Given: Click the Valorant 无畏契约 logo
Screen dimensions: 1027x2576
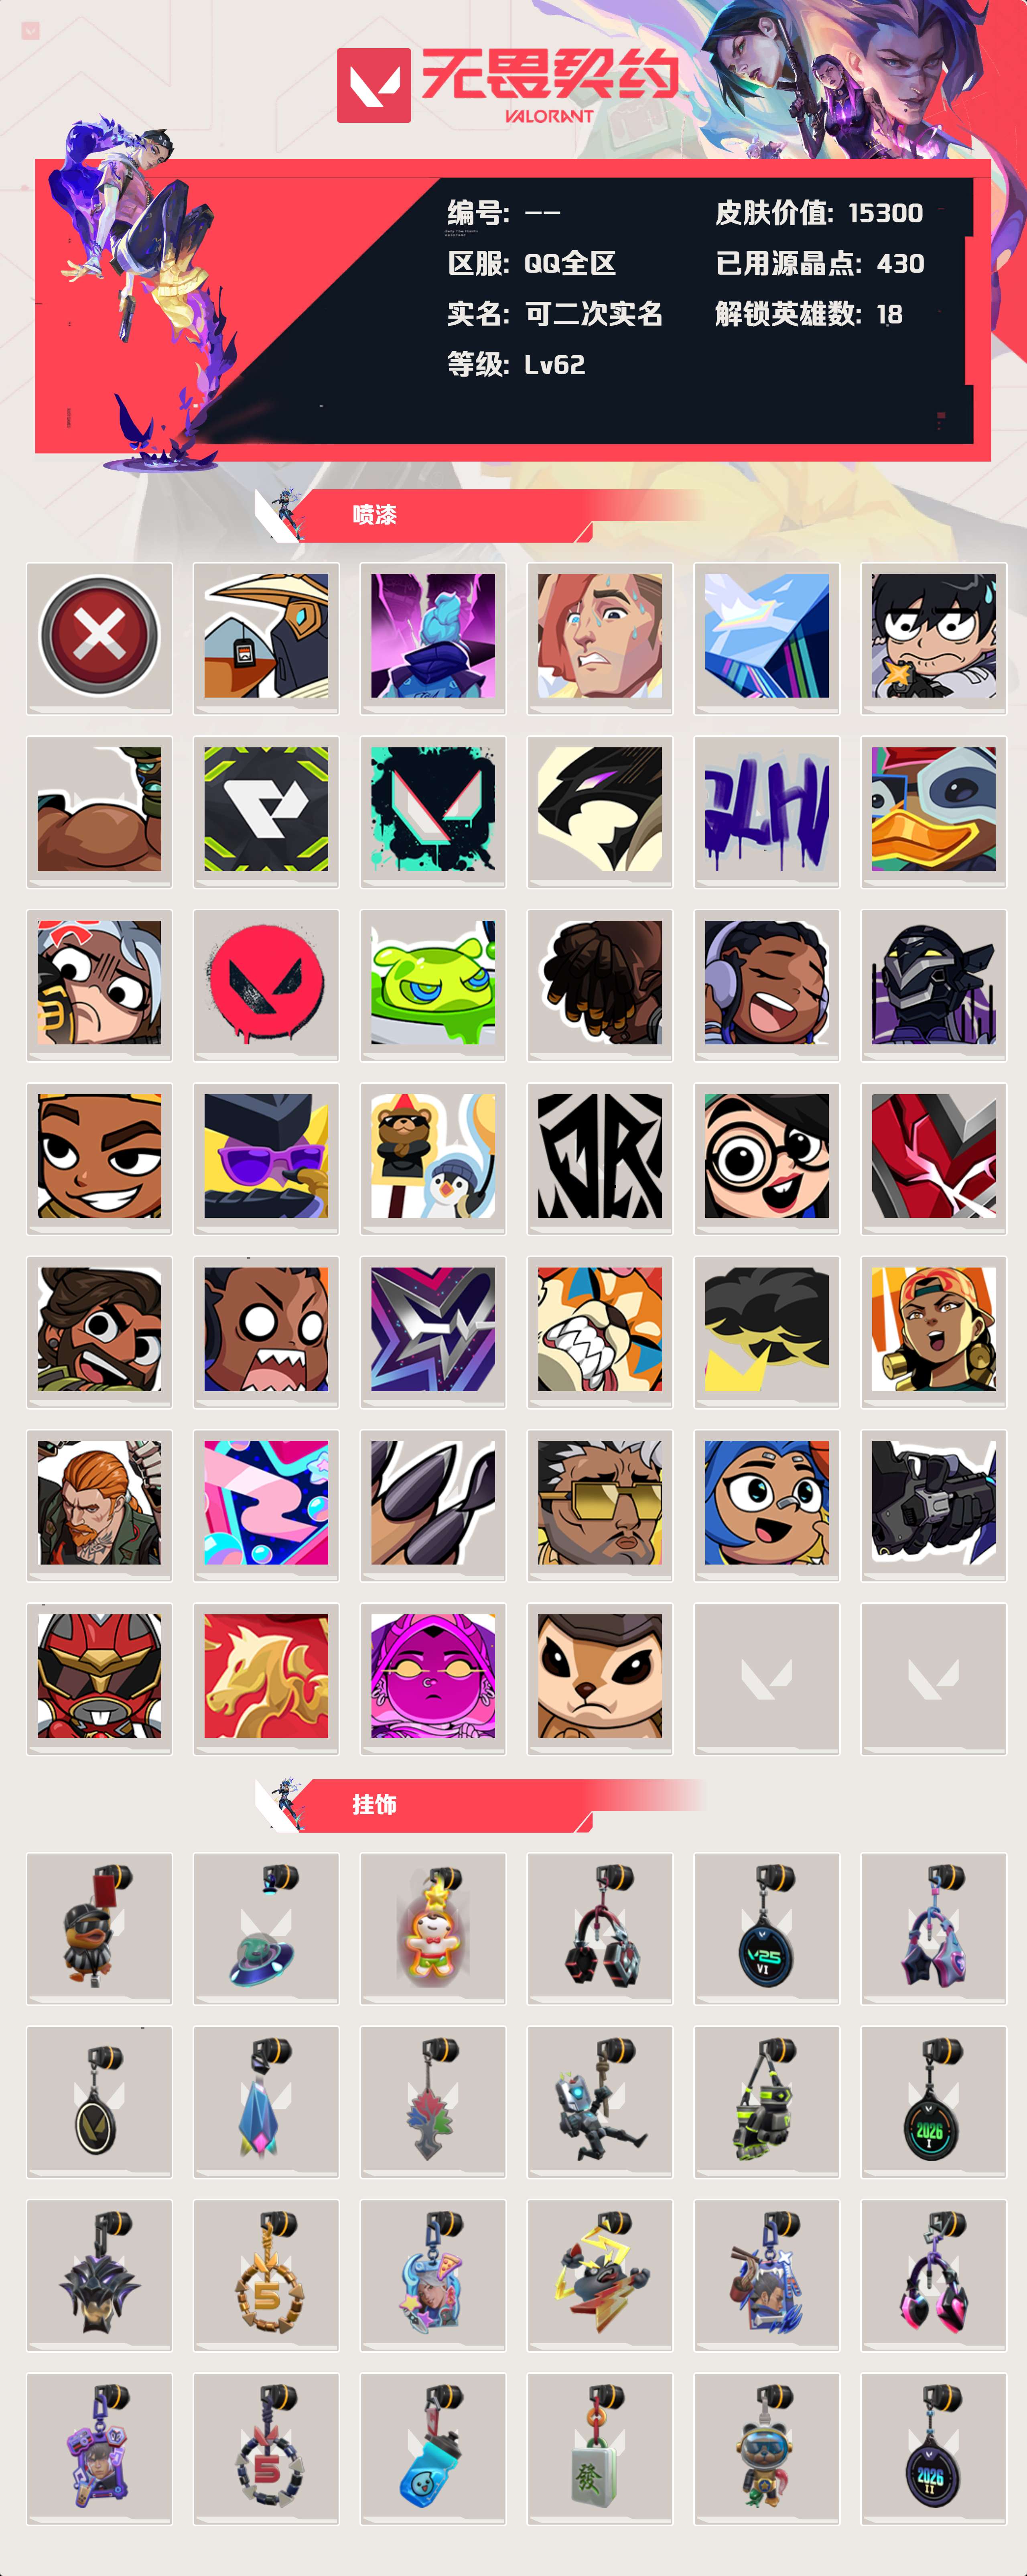Looking at the screenshot, I should (x=507, y=85).
